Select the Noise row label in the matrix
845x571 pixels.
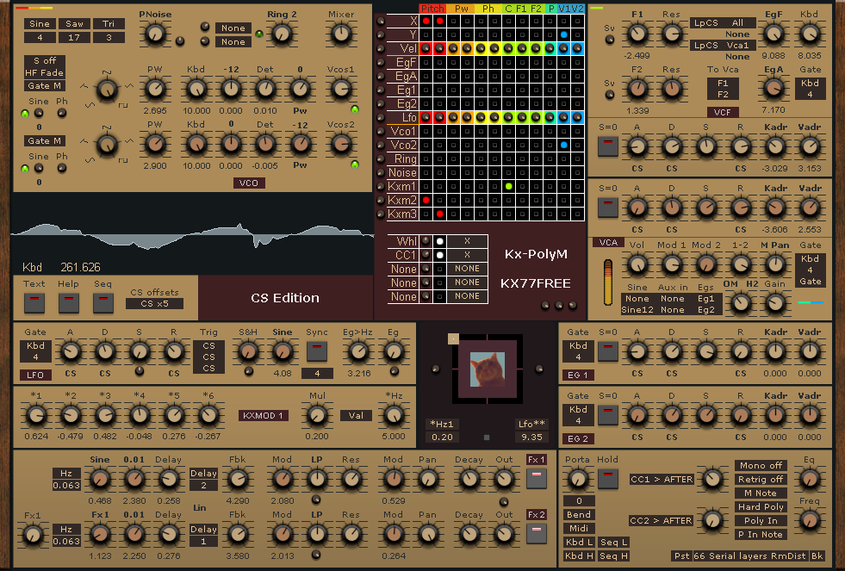click(x=402, y=172)
